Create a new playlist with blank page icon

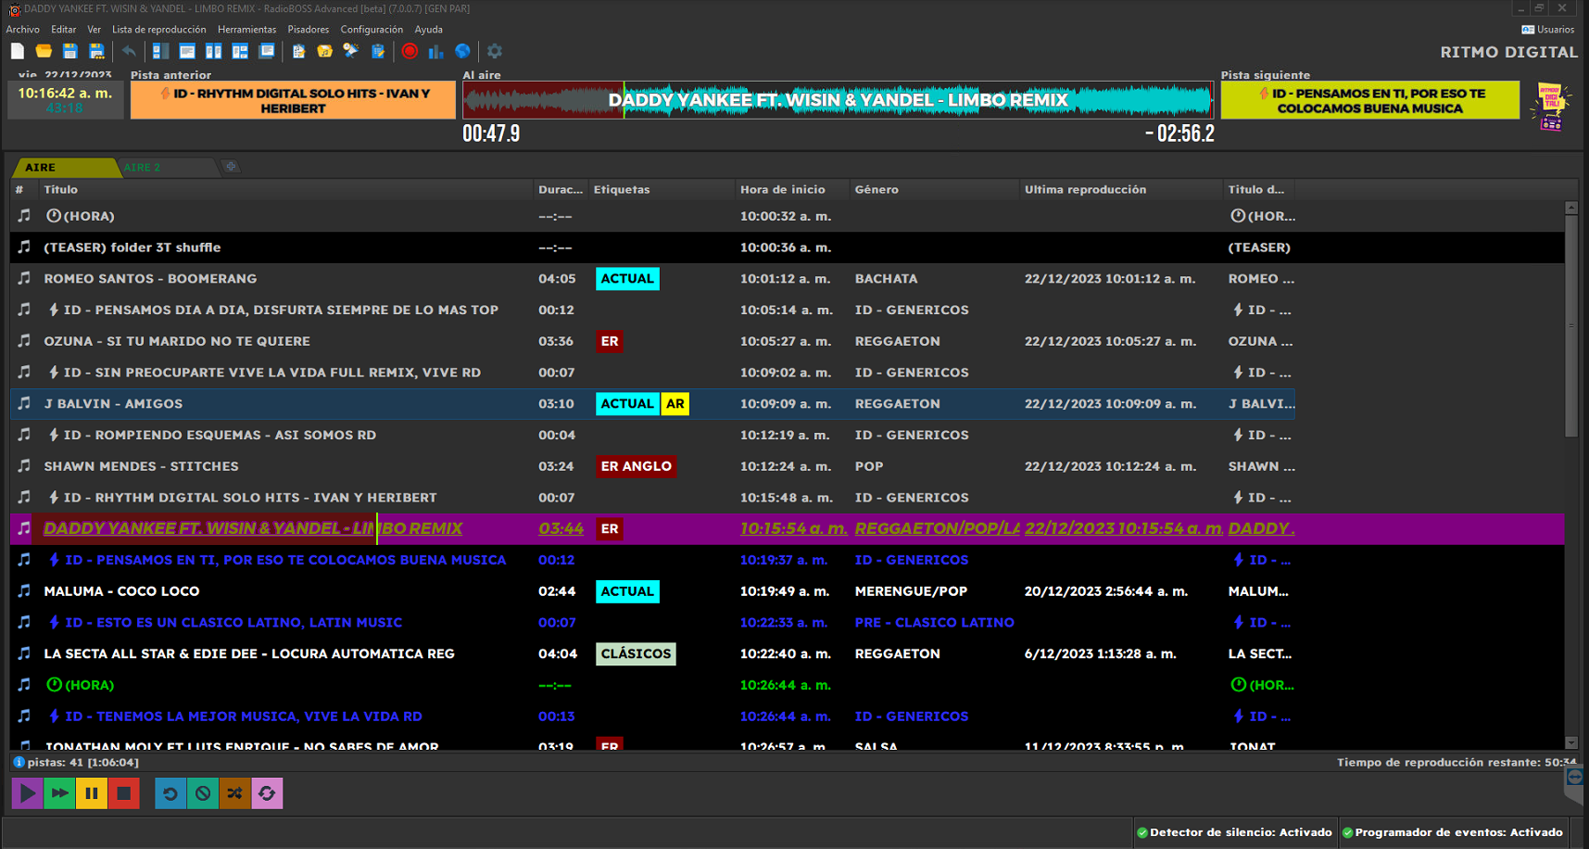coord(18,51)
